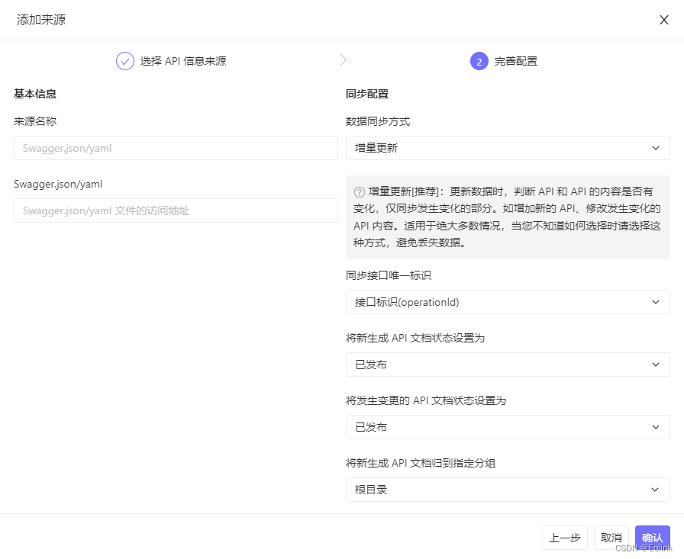684x559 pixels.
Task: Select the 完善配置 step label
Action: coord(515,61)
